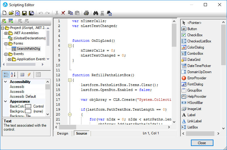Pick the DateTimePicker control from toolbox
The image size is (227, 150).
pos(199,66)
